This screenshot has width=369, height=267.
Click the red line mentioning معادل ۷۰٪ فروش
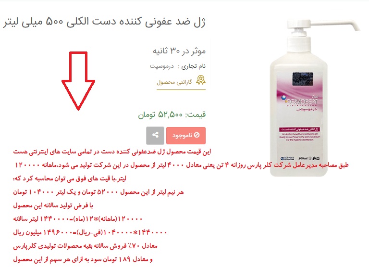pos(85,246)
